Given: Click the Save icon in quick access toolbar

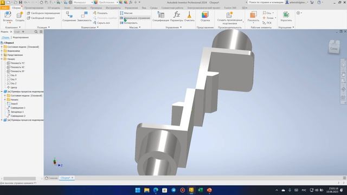Looking at the screenshot, I should pos(21,2).
